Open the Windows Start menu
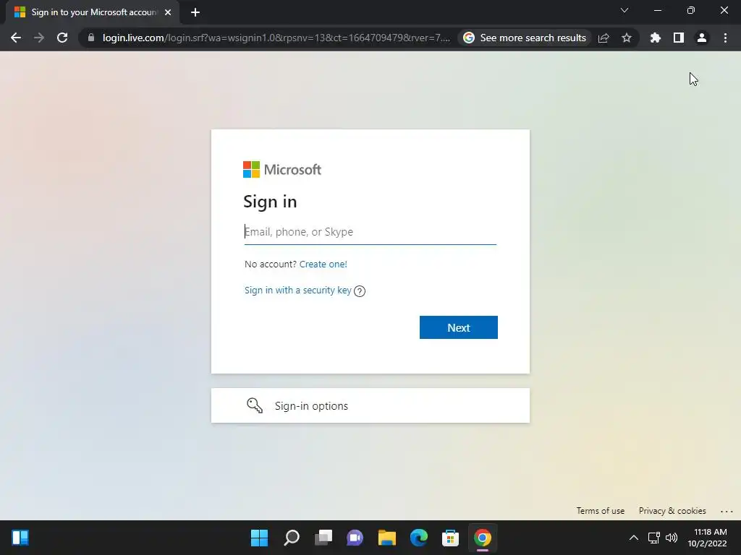 259,538
